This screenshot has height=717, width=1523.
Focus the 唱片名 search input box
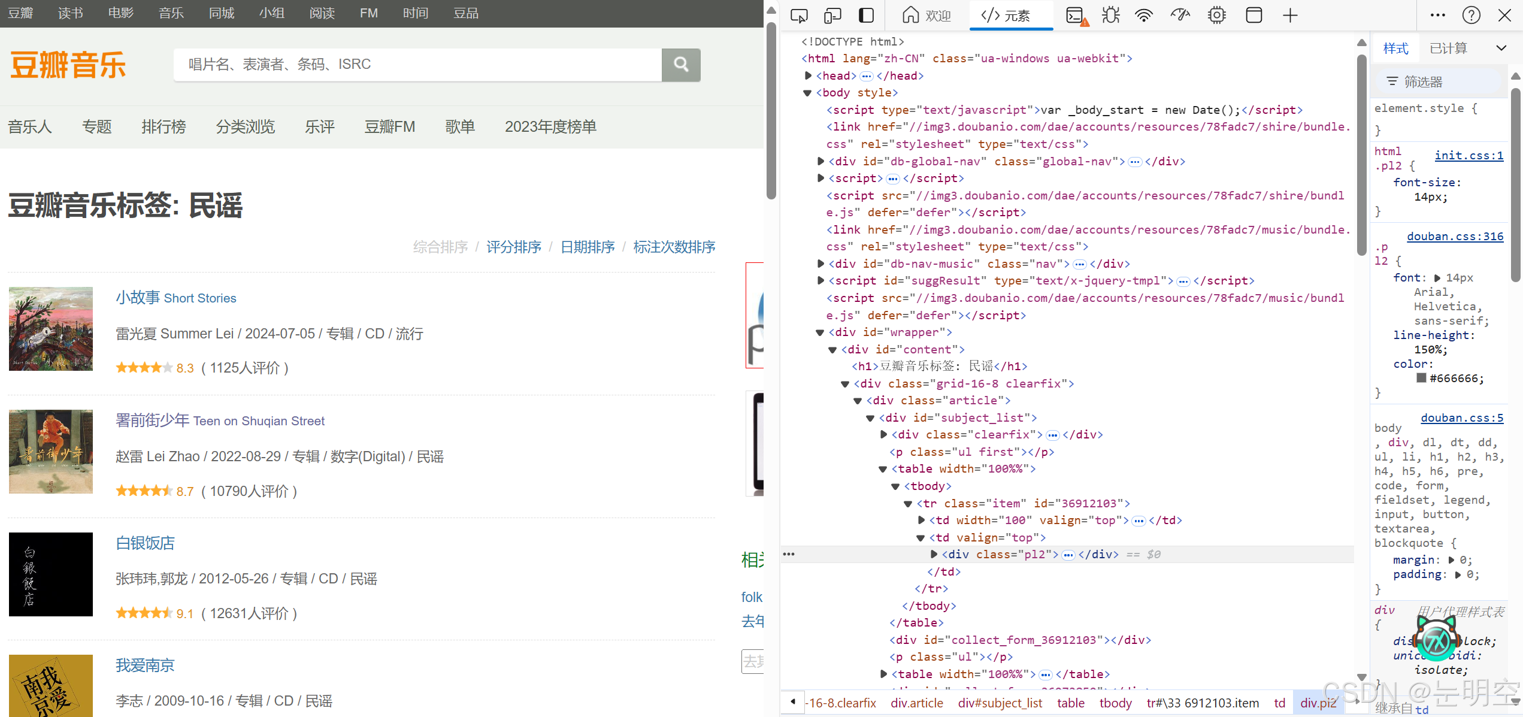[x=417, y=64]
